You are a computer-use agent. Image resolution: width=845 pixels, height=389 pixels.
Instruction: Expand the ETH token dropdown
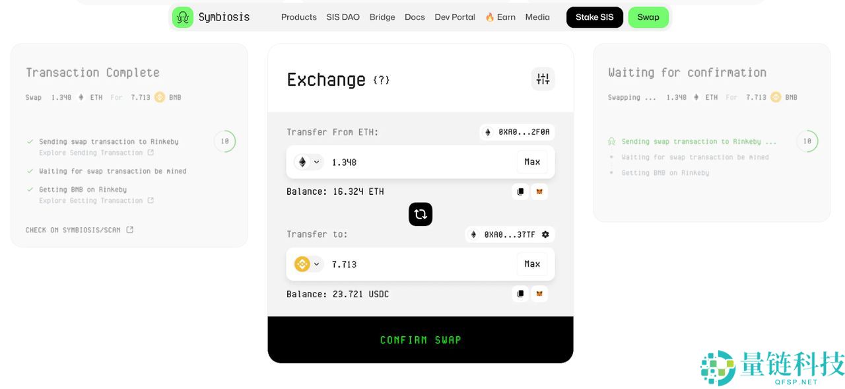308,162
